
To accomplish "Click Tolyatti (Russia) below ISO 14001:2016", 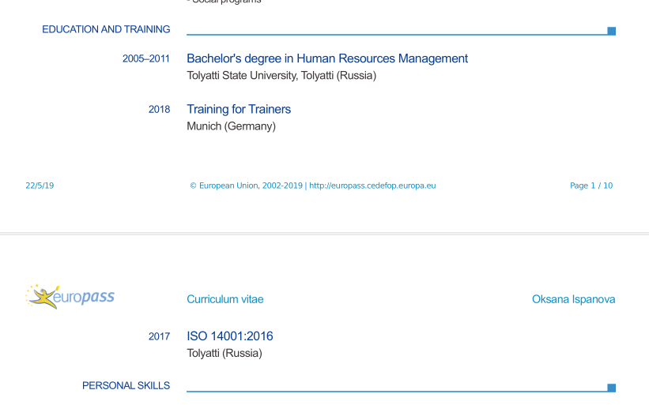I will pos(224,353).
